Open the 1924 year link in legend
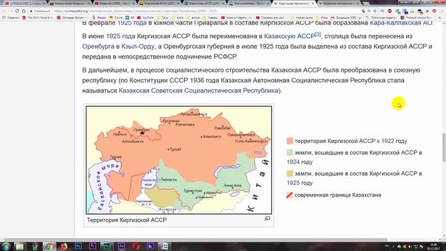The image size is (446, 251). click(293, 162)
